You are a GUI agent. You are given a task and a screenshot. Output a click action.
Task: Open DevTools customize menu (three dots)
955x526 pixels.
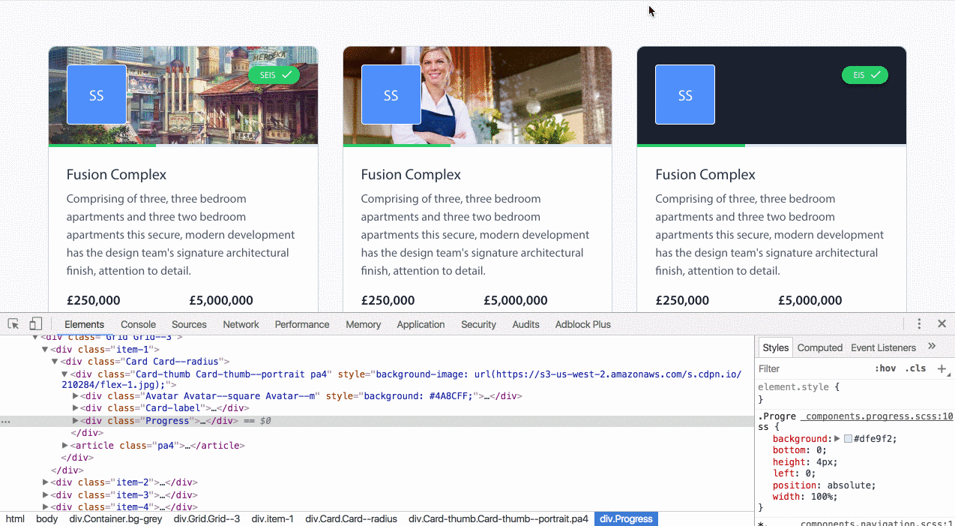[x=919, y=324]
